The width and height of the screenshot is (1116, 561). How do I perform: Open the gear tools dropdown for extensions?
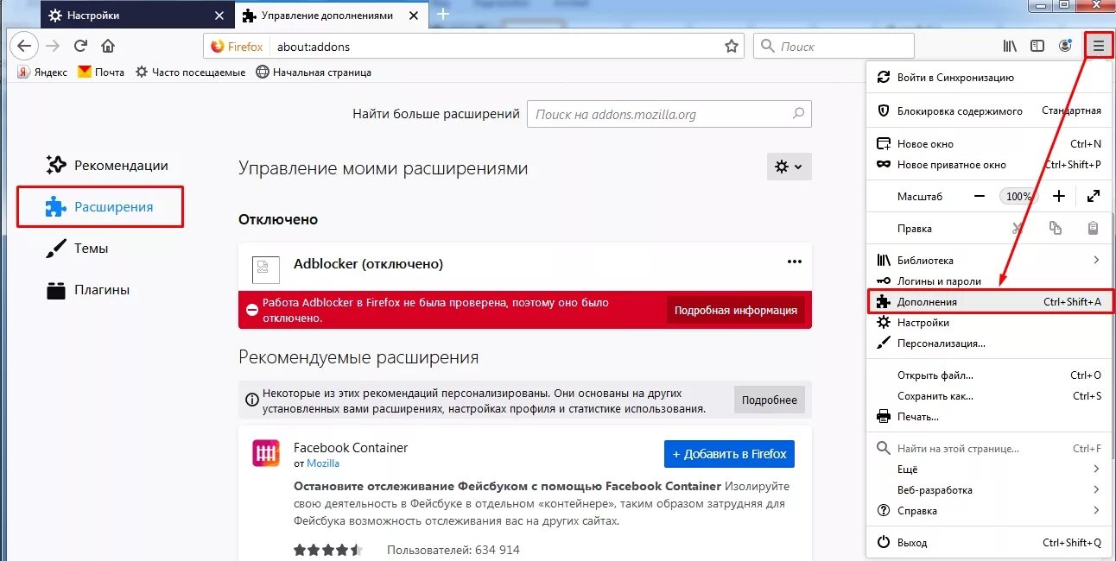pos(789,167)
